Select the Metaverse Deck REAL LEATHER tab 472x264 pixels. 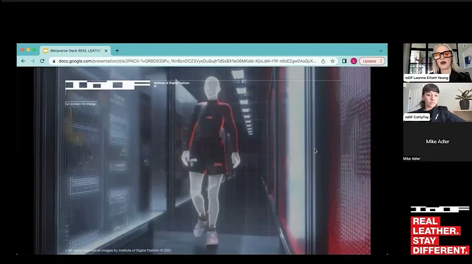(x=75, y=51)
